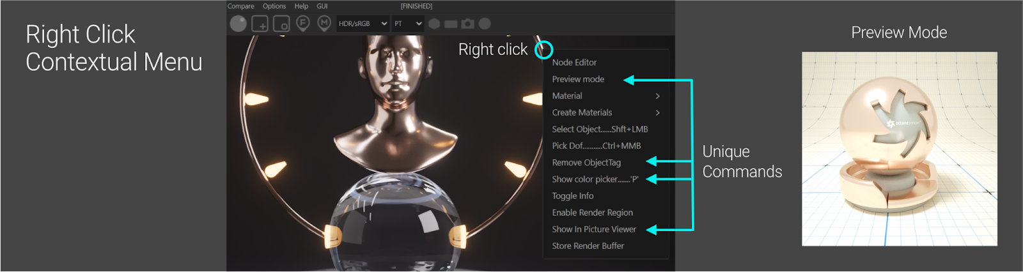Click the flat rectangle icon in toolbar
1023x272 pixels.
tap(451, 24)
